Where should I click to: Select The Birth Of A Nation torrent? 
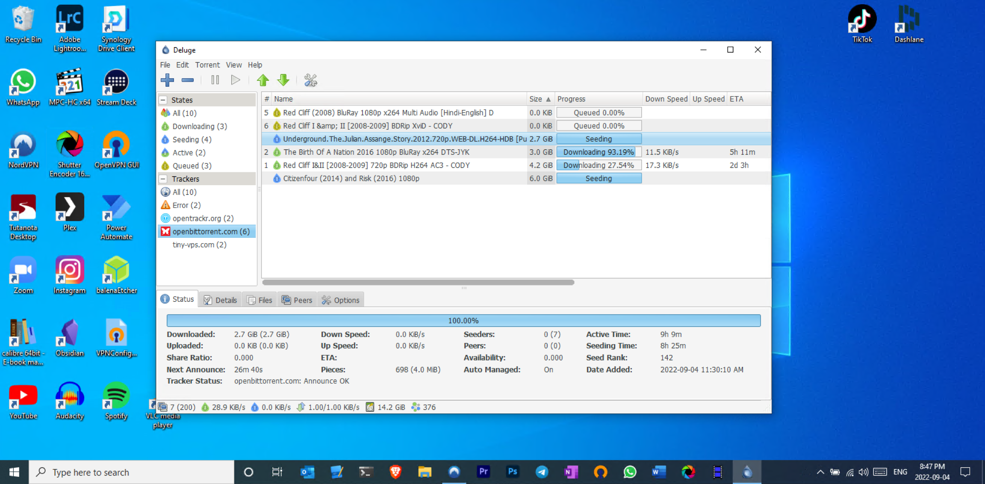[x=516, y=152]
